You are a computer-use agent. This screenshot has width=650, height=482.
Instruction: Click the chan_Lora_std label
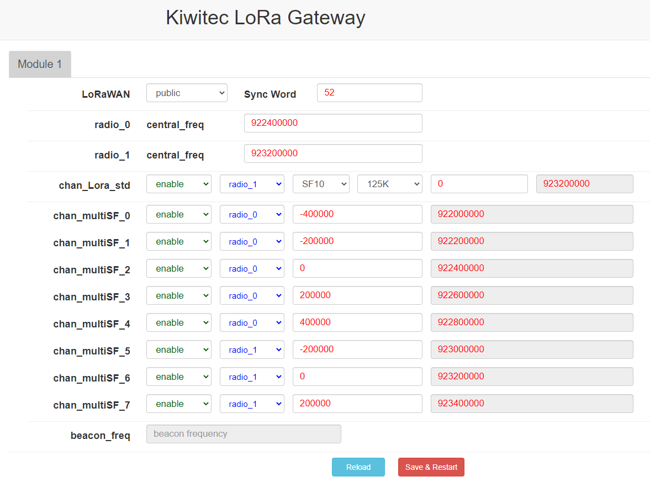tap(94, 186)
